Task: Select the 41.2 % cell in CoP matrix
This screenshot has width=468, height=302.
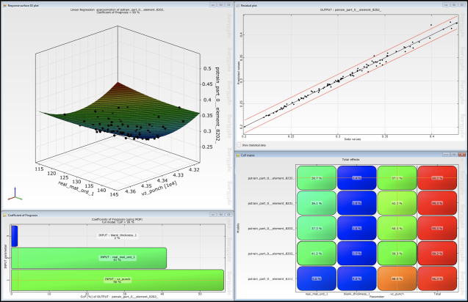Action: coord(317,254)
